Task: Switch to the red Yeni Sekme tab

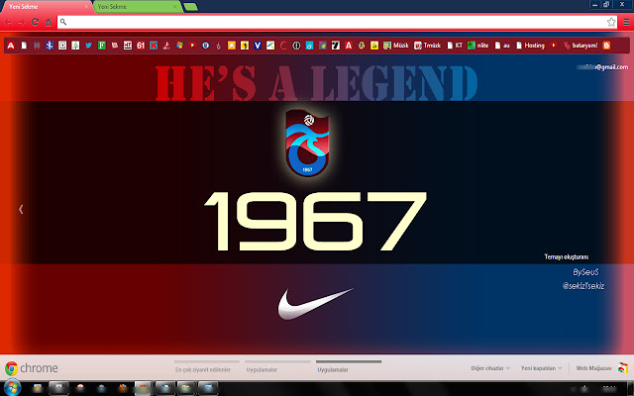Action: point(45,7)
